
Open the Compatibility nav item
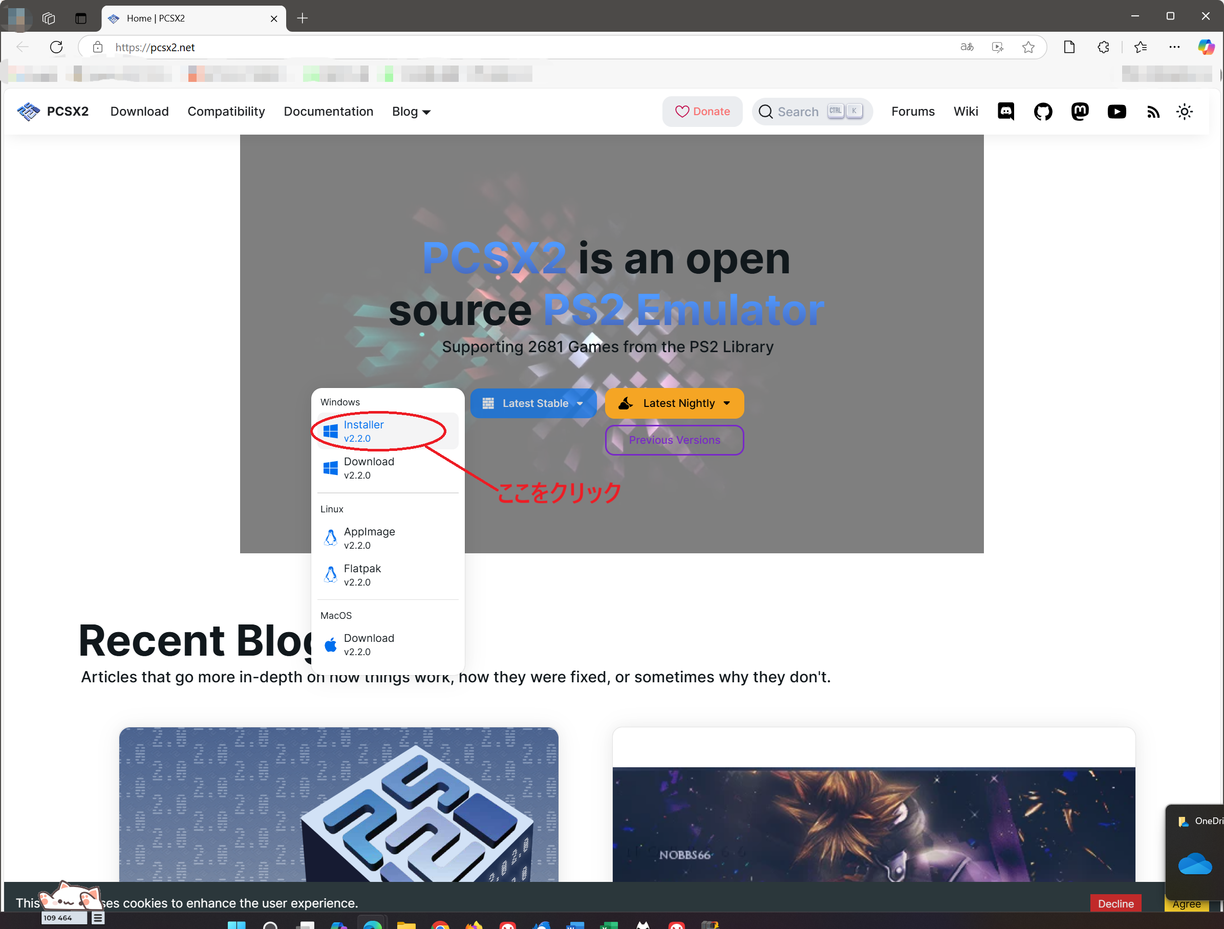(x=226, y=112)
